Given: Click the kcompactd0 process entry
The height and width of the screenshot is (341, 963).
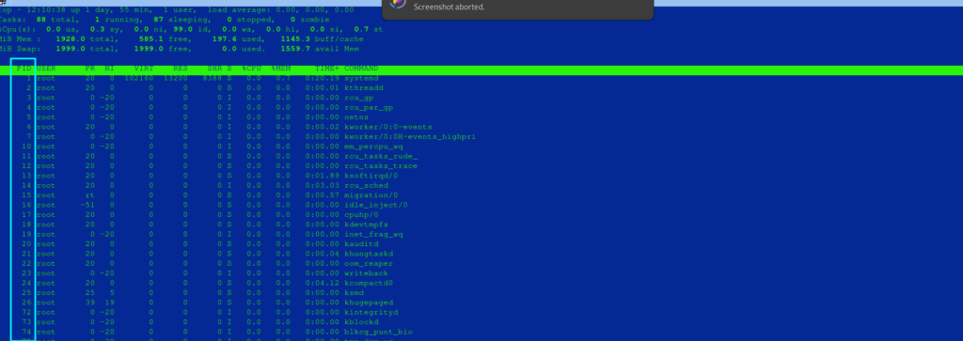Looking at the screenshot, I should 369,283.
